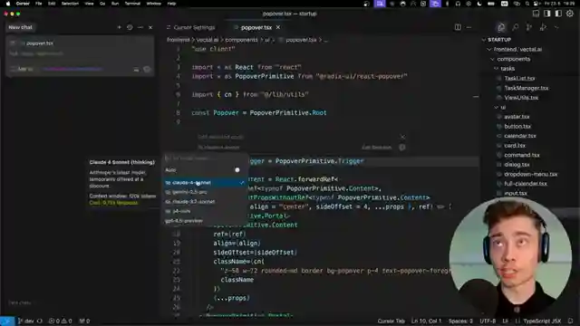Open calendar.tsx file
Screen dimensions: 580x326
[519, 136]
